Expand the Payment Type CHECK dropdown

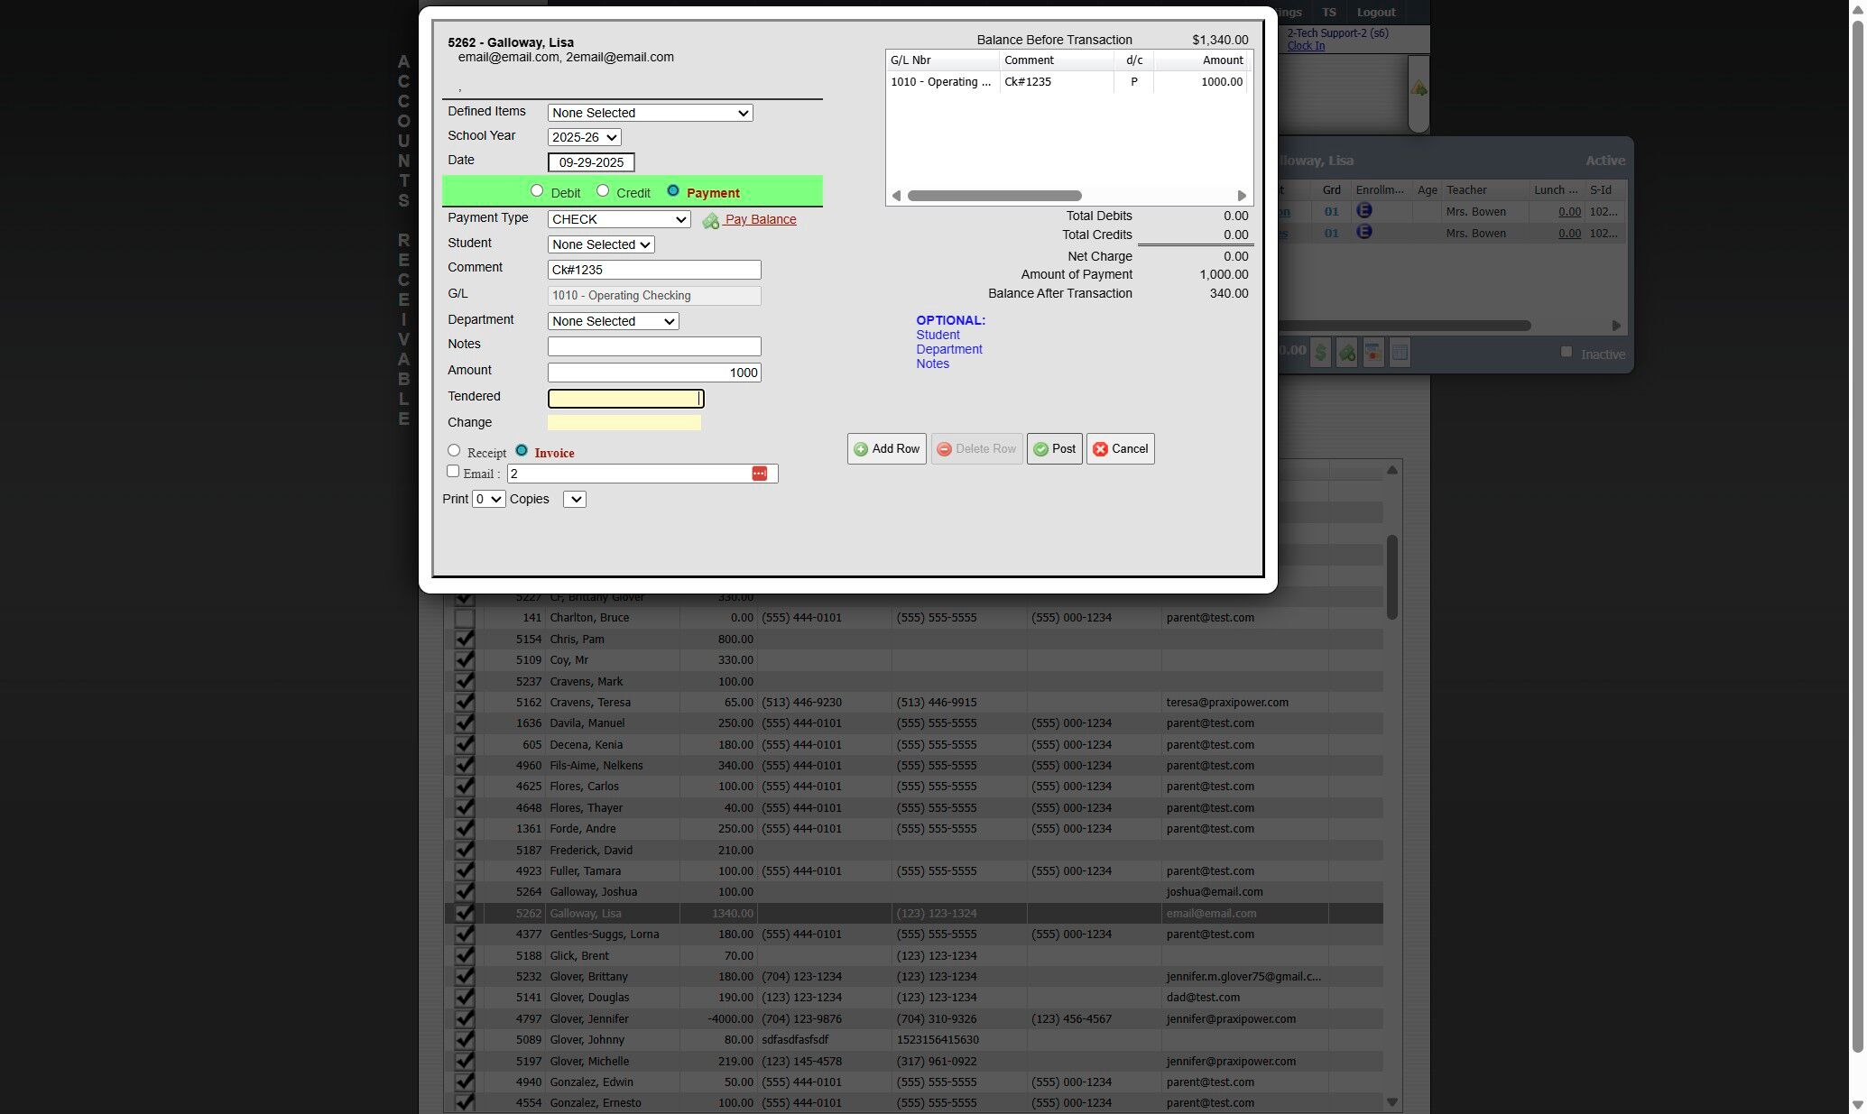618,219
